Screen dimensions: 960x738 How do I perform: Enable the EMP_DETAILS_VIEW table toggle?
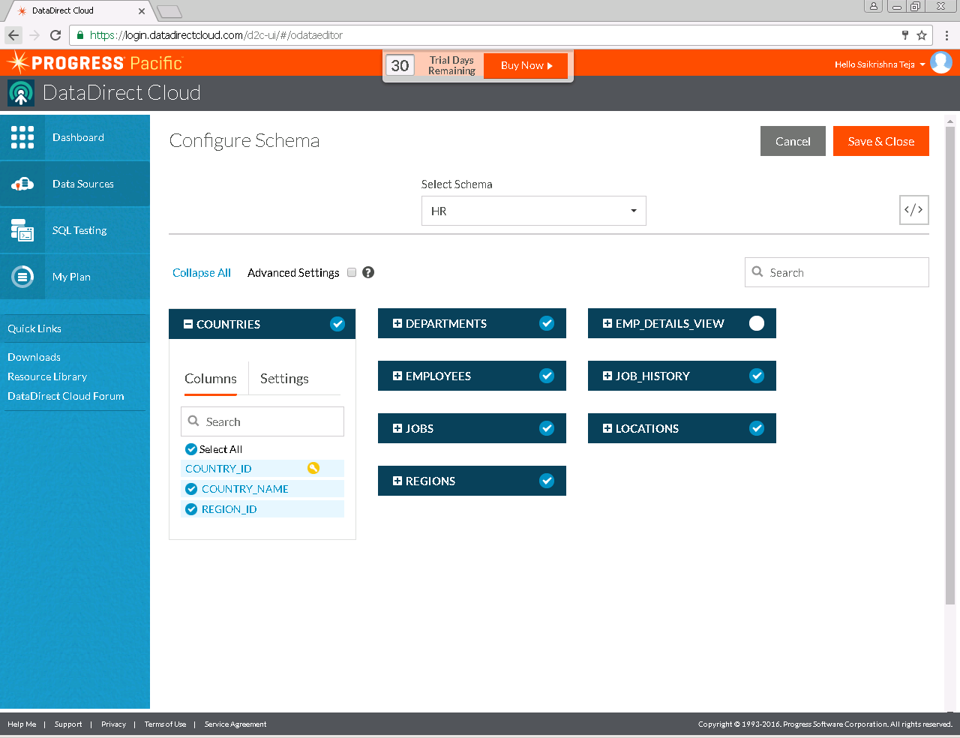click(x=757, y=323)
